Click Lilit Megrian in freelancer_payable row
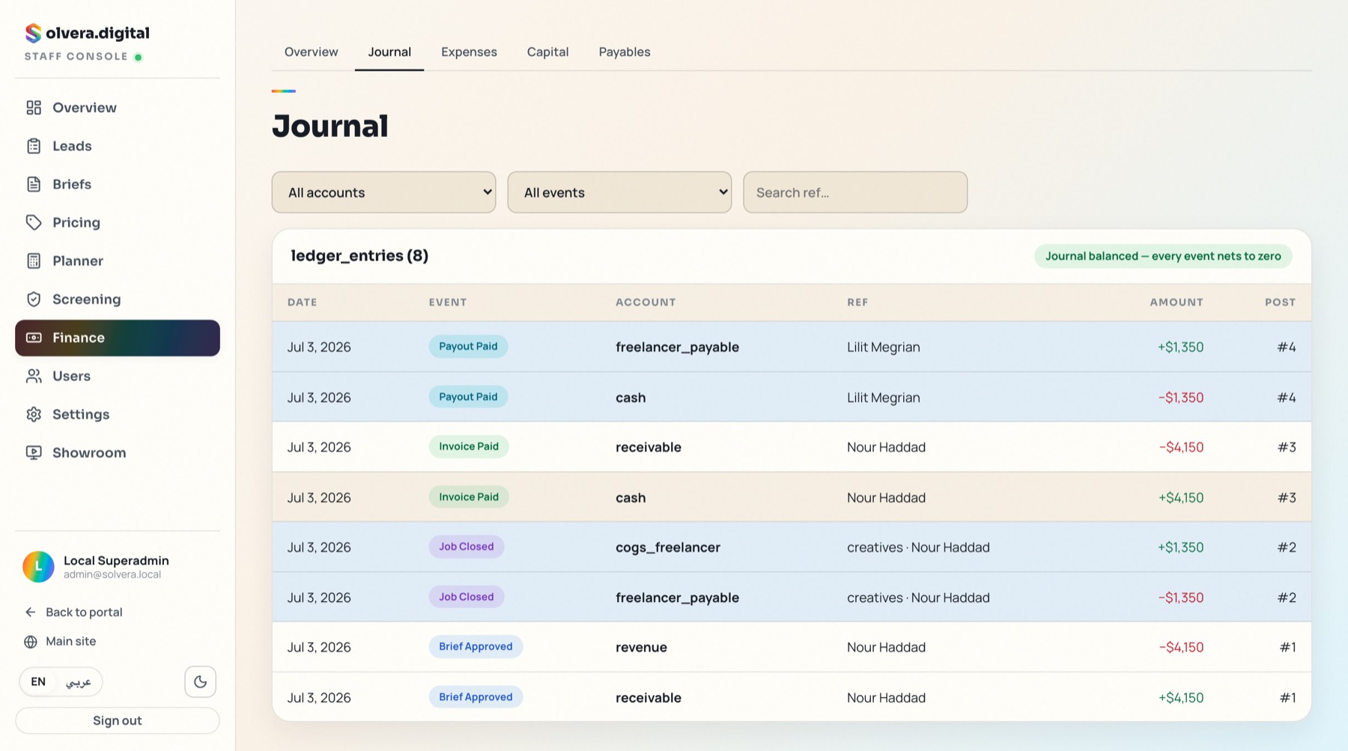 (884, 347)
